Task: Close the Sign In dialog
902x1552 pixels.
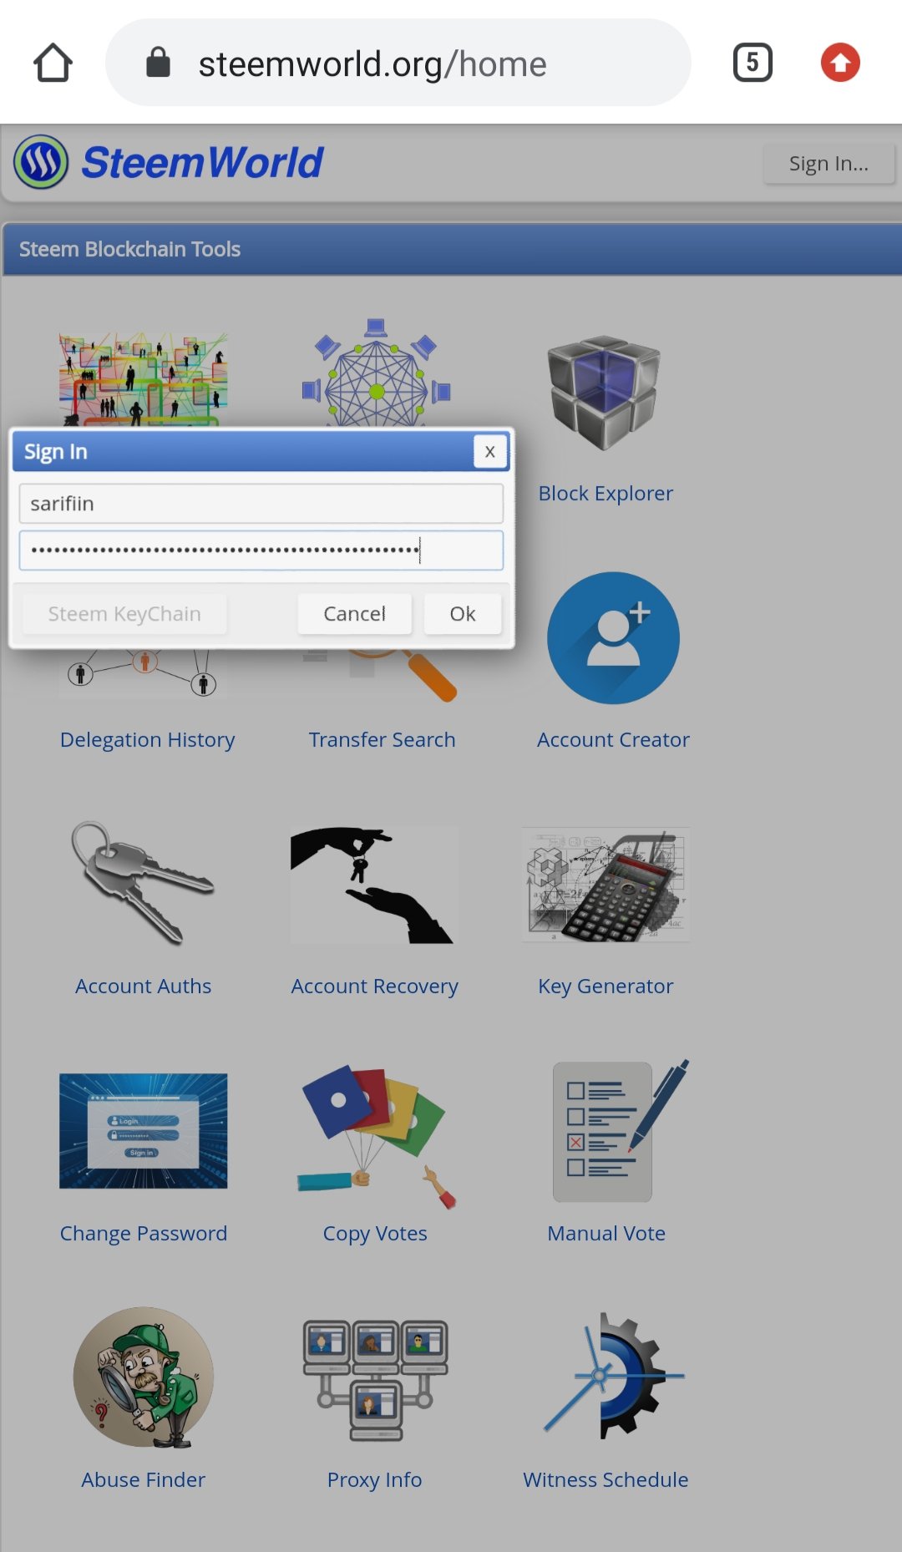Action: (490, 452)
